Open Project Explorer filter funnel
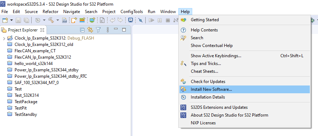 tap(98, 30)
